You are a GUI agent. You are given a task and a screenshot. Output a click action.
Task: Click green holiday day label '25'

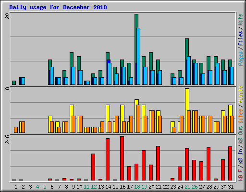pyautogui.click(x=187, y=187)
